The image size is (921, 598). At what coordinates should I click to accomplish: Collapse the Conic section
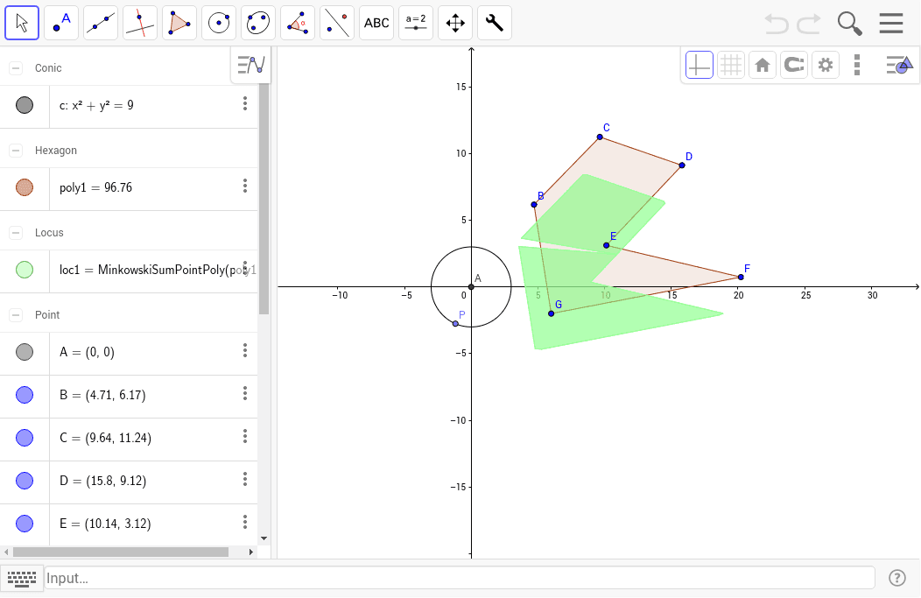(14, 67)
